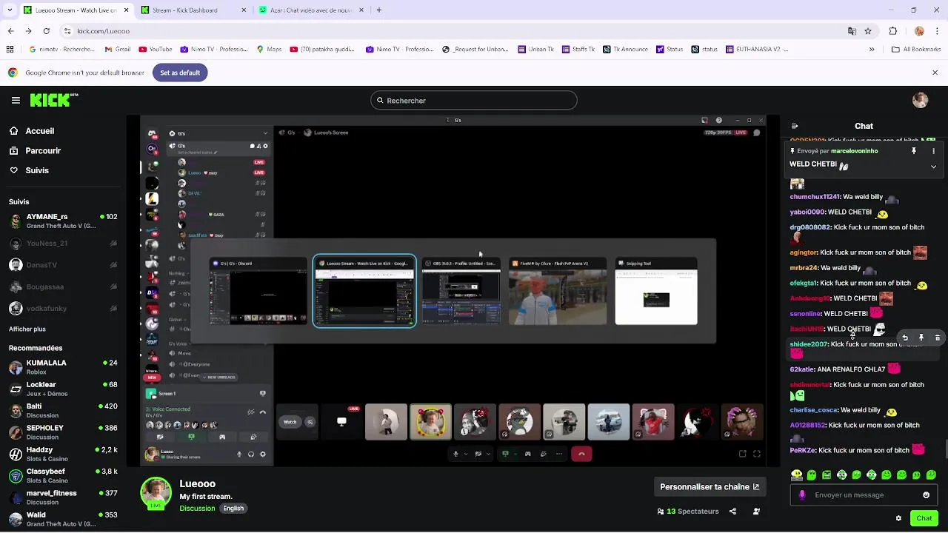Dismiss the default browser notification bar

(x=935, y=73)
